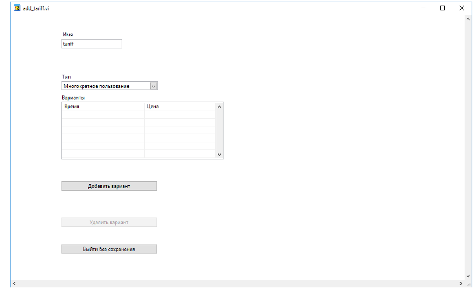Select the first empty cell under Время

click(x=103, y=114)
